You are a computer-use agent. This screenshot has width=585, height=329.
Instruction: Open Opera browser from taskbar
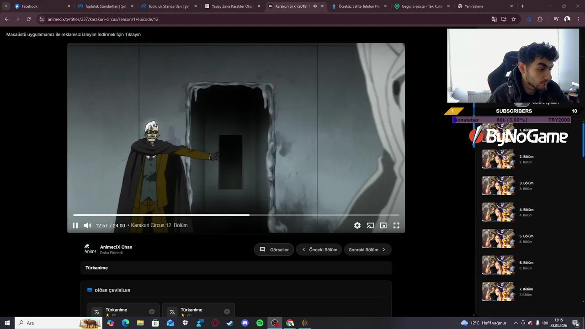point(215,323)
